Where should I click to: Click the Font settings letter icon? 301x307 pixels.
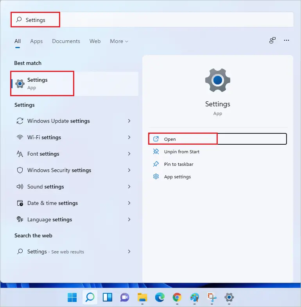click(x=20, y=154)
